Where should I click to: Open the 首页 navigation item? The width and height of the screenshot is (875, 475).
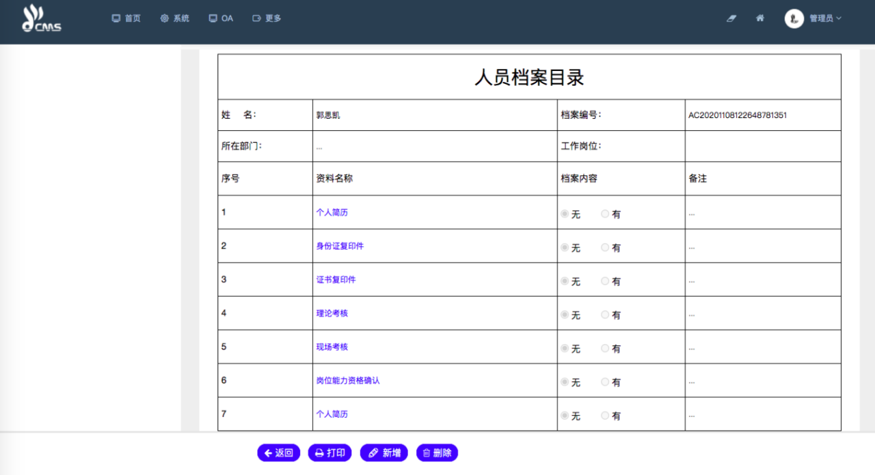126,18
